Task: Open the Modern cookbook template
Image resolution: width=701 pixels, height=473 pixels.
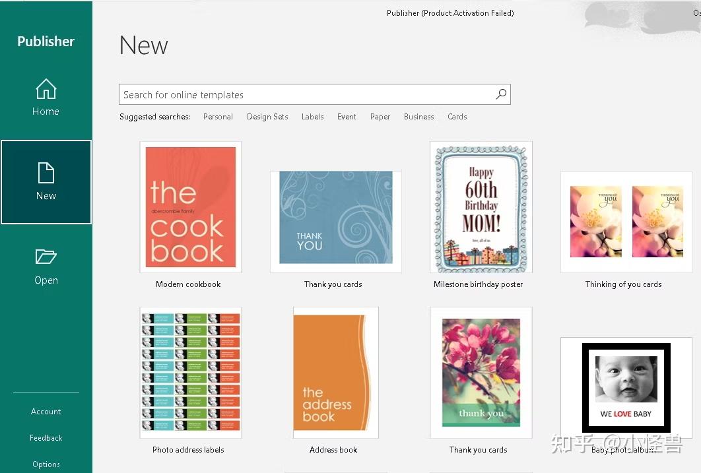Action: pyautogui.click(x=190, y=207)
